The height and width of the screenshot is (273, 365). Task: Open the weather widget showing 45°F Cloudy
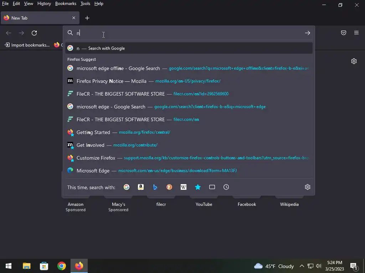[x=274, y=266]
